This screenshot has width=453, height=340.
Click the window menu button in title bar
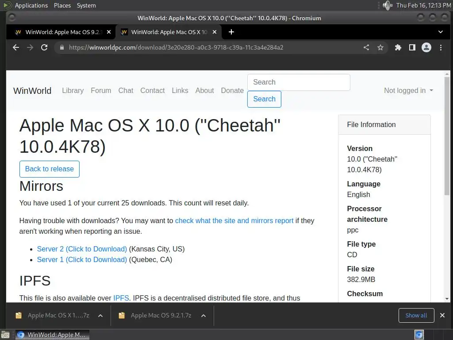click(12, 18)
